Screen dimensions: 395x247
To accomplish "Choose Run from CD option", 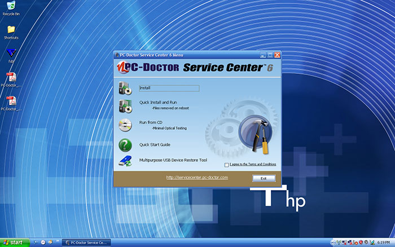I will (151, 122).
